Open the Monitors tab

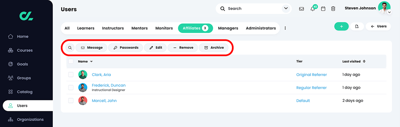(164, 28)
